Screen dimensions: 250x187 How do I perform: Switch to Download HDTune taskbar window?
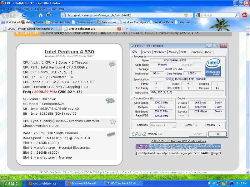(84, 183)
